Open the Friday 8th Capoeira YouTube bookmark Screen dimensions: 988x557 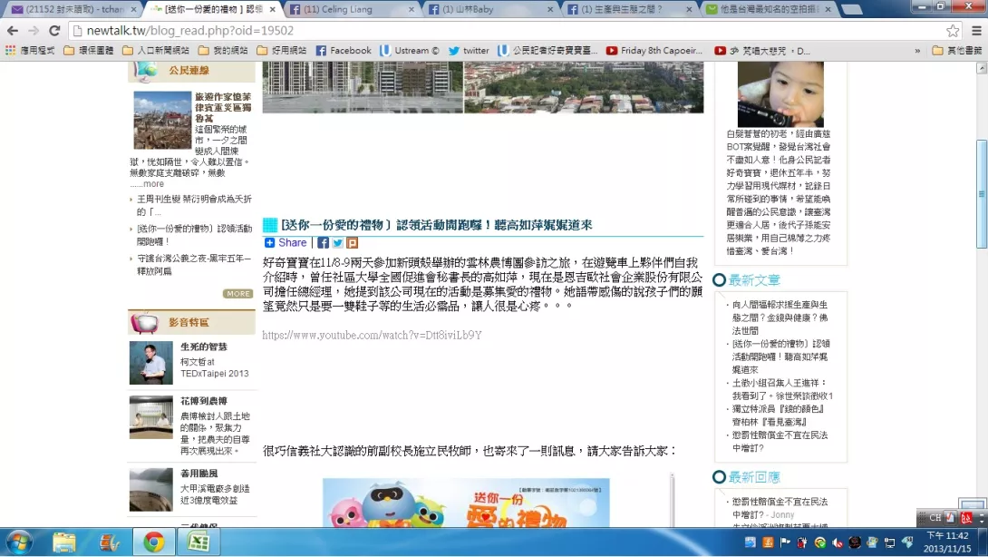[x=654, y=51]
